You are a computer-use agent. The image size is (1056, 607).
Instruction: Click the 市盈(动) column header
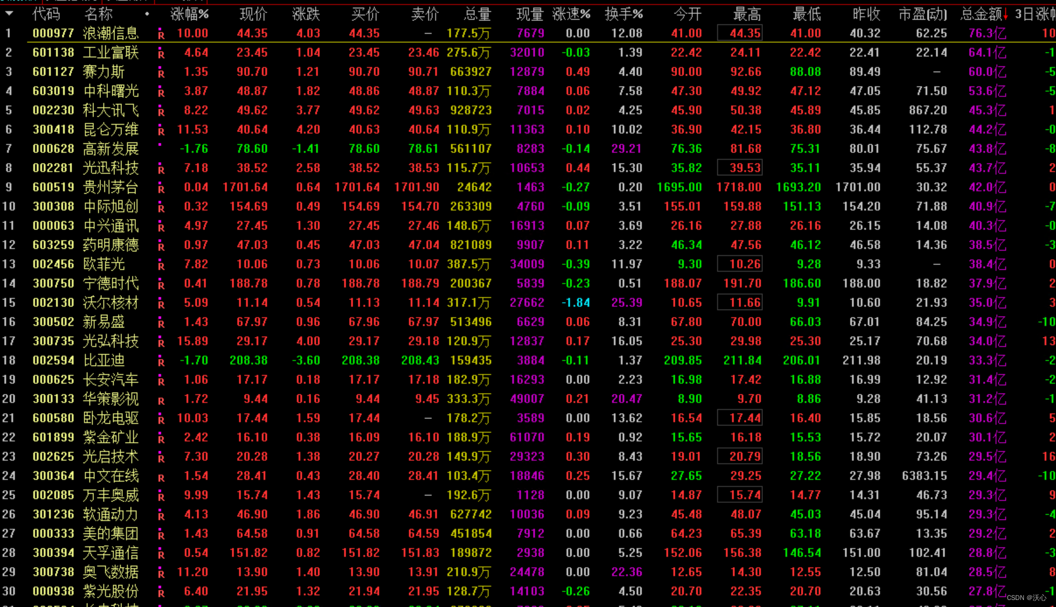pyautogui.click(x=922, y=13)
